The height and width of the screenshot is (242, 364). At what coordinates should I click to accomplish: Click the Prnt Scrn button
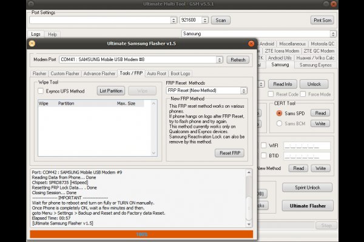tap(322, 20)
